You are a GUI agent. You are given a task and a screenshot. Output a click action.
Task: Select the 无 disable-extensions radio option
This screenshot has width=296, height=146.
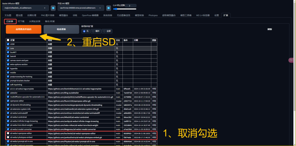point(86,31)
